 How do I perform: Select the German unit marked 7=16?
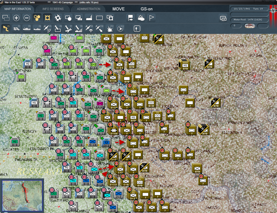(87, 104)
